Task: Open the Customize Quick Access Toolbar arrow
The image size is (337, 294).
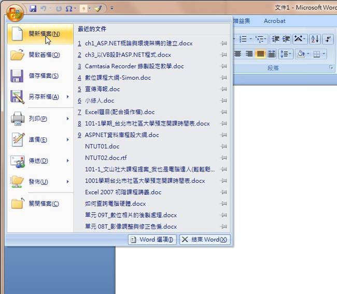Action: pyautogui.click(x=112, y=8)
